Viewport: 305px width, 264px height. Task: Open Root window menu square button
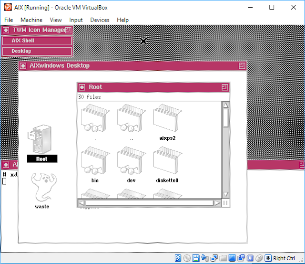[x=82, y=87]
